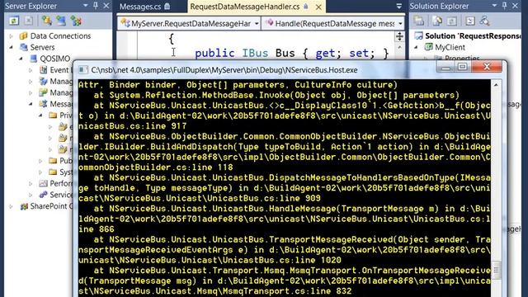This screenshot has width=528, height=297.
Task: Click the editor split window handle
Action: pyautogui.click(x=399, y=36)
